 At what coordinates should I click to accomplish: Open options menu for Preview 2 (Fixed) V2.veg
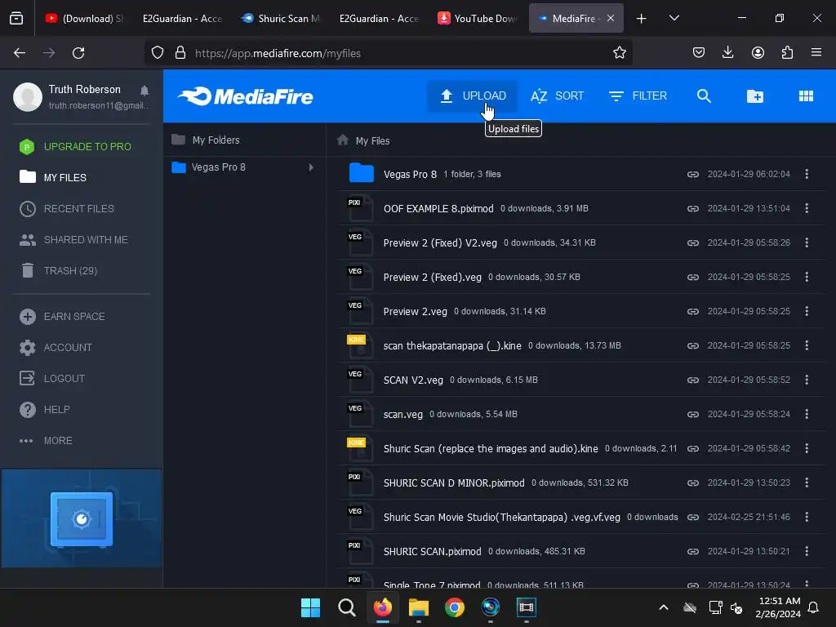806,242
